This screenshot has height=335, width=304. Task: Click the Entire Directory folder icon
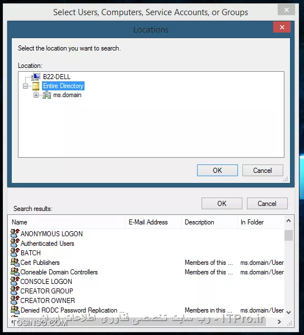coord(36,86)
